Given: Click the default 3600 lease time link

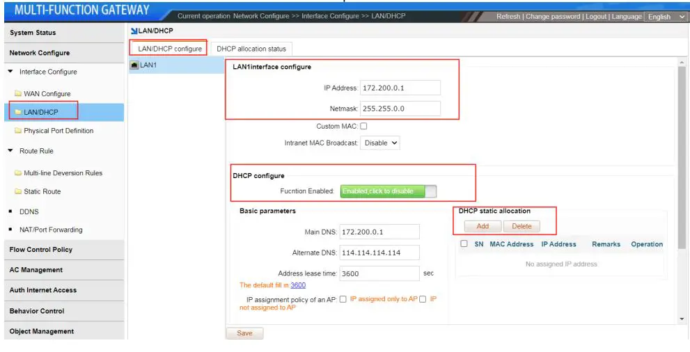Looking at the screenshot, I should [x=298, y=285].
